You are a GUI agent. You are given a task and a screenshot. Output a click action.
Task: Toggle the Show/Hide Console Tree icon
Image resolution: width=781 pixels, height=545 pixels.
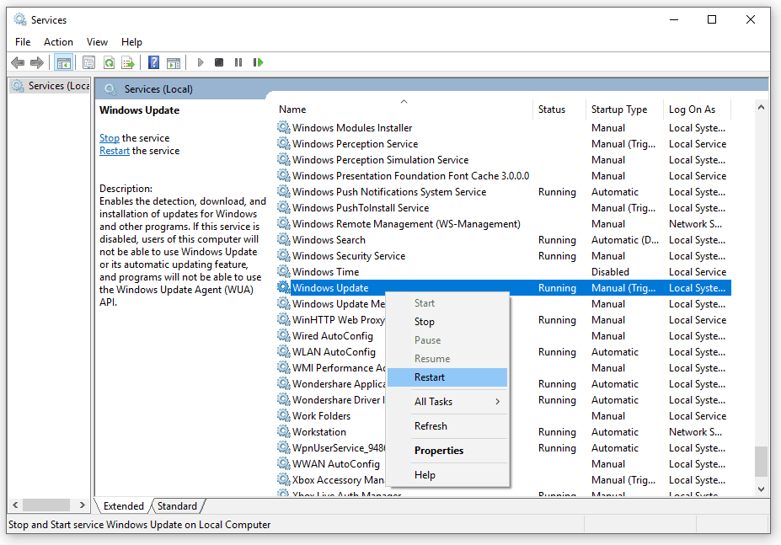64,63
